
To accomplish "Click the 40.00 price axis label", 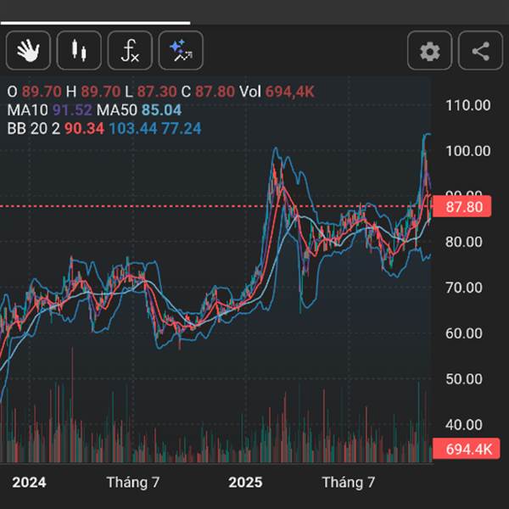I will click(x=463, y=425).
